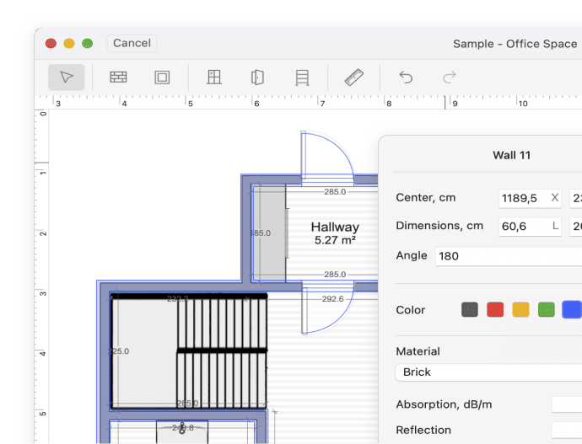The height and width of the screenshot is (444, 582).
Task: Pick the stairs tool icon
Action: pyautogui.click(x=301, y=78)
